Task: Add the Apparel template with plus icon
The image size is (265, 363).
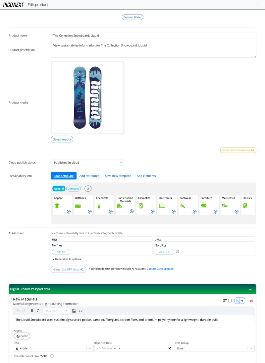Action: point(69,212)
